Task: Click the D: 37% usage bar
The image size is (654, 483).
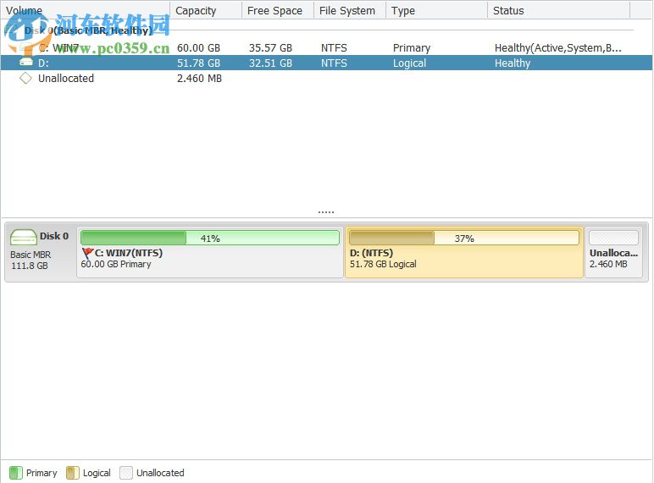Action: (463, 238)
